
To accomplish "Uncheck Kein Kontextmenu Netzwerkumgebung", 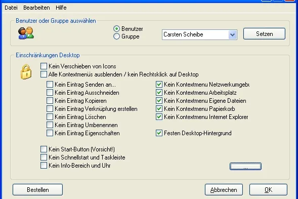I will point(159,84).
